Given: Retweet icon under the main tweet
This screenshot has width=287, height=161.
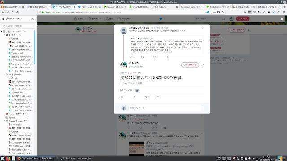Looking at the screenshot, I should [x=134, y=97].
